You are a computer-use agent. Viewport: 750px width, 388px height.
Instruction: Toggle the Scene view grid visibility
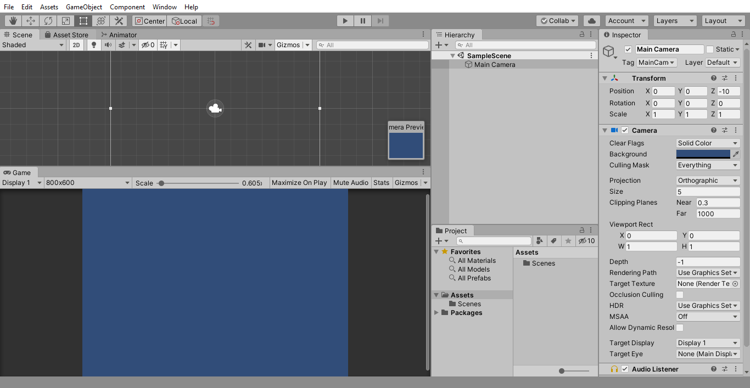point(164,45)
